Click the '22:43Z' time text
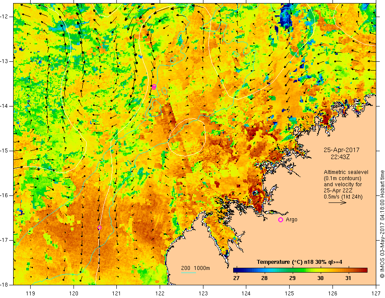The image size is (385, 298). (x=340, y=157)
